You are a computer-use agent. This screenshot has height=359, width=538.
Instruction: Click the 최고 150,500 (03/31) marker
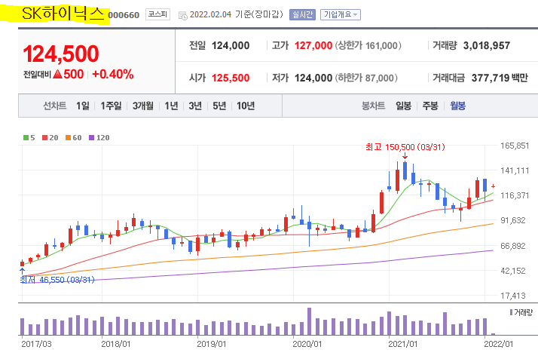tap(405, 147)
